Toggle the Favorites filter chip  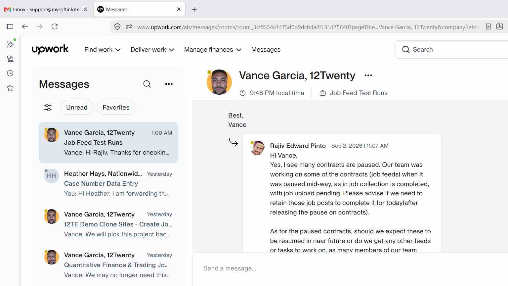point(116,107)
